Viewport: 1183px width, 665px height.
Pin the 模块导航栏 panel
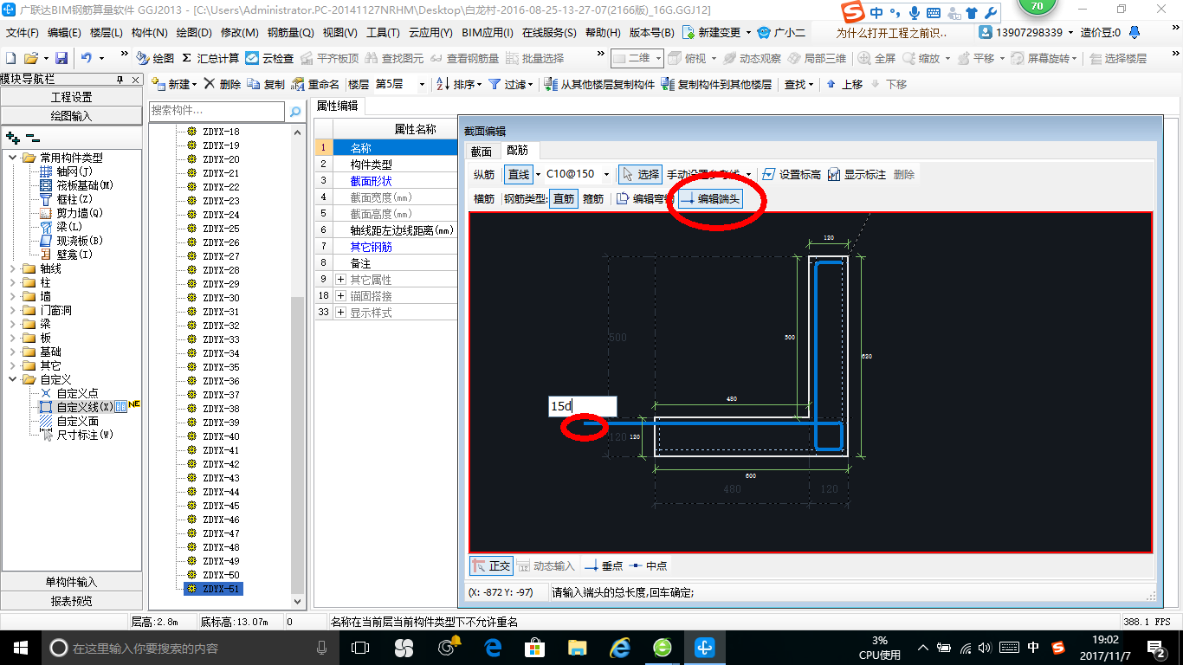pyautogui.click(x=120, y=79)
